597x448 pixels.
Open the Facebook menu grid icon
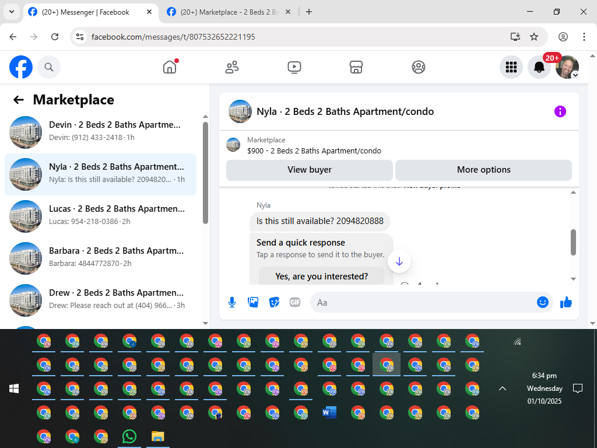click(511, 67)
